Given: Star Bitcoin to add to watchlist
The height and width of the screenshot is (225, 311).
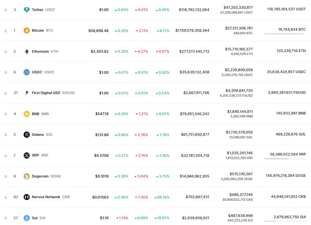Looking at the screenshot, I should click(6, 31).
